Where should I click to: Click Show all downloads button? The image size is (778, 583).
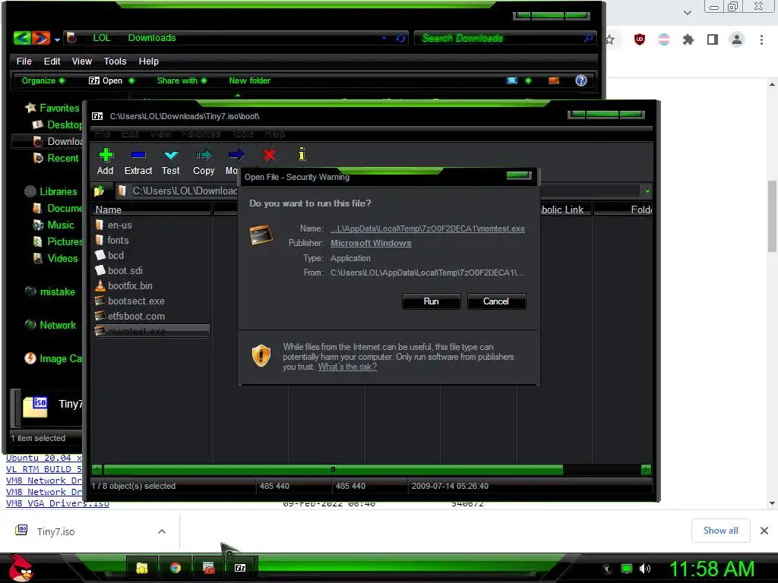720,531
